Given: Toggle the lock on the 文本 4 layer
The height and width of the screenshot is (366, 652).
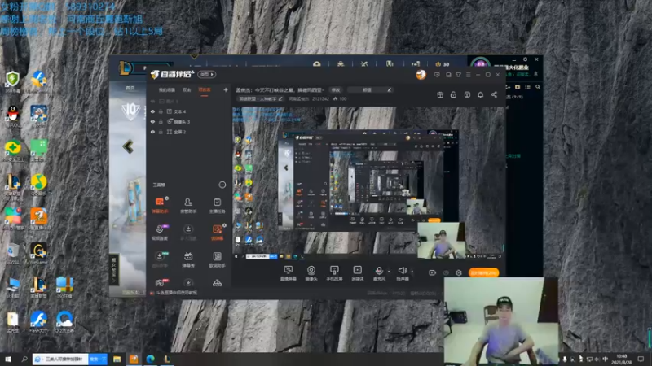Looking at the screenshot, I should 161,111.
